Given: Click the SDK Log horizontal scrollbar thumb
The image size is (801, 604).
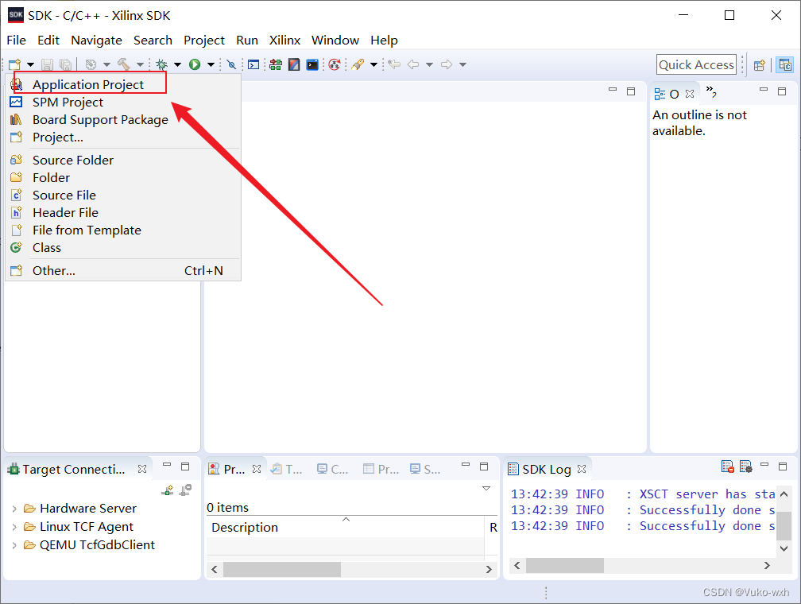Looking at the screenshot, I should 565,565.
